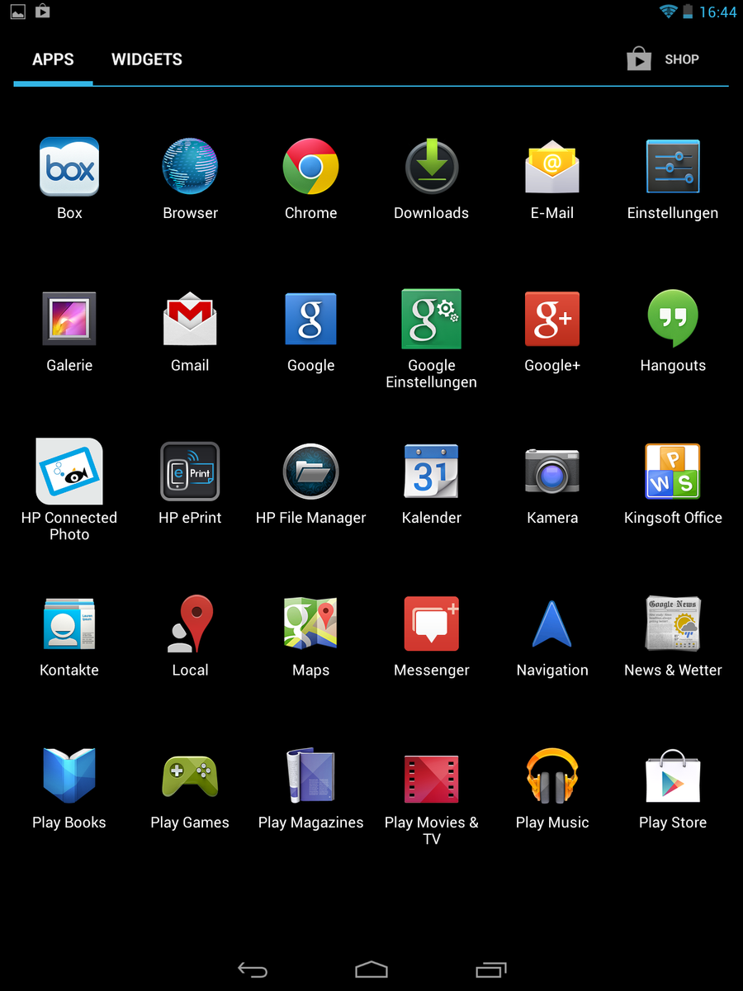Open the recent apps overview

(491, 970)
